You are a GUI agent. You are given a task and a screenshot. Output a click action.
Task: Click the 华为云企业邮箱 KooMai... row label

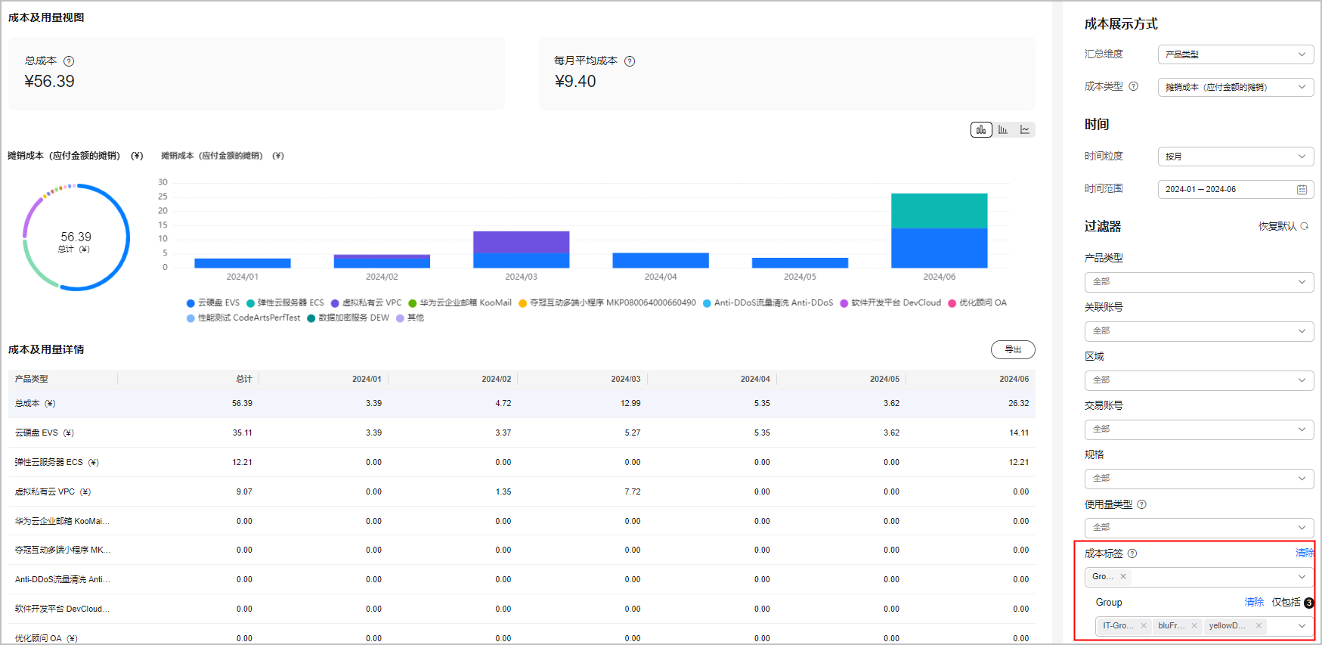tap(62, 522)
